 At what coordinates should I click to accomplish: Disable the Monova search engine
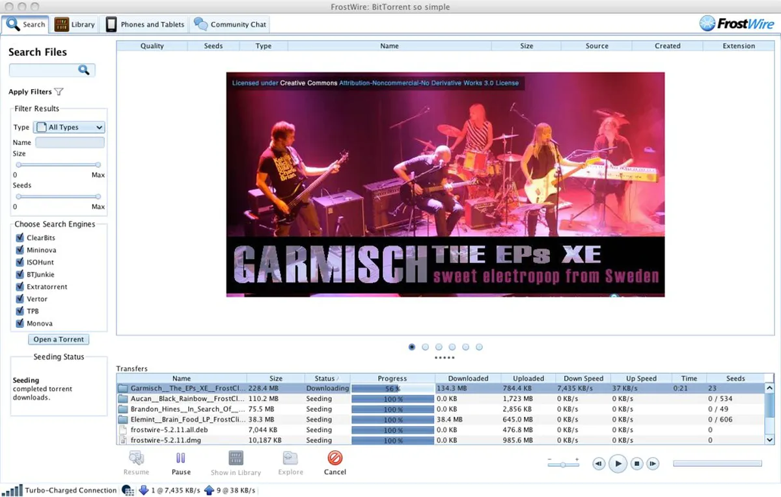20,323
